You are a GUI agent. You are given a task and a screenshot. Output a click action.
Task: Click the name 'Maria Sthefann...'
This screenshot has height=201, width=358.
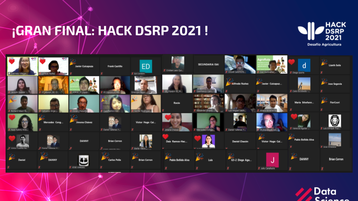pyautogui.click(x=304, y=103)
